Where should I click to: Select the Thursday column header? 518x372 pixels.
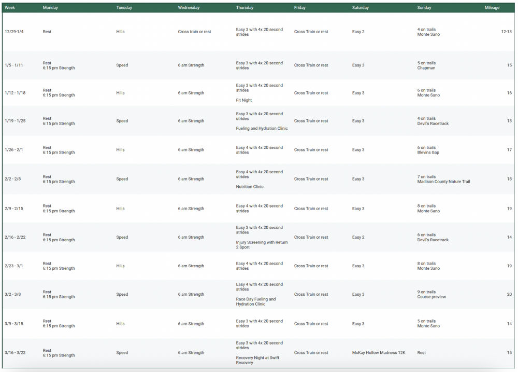coord(244,8)
